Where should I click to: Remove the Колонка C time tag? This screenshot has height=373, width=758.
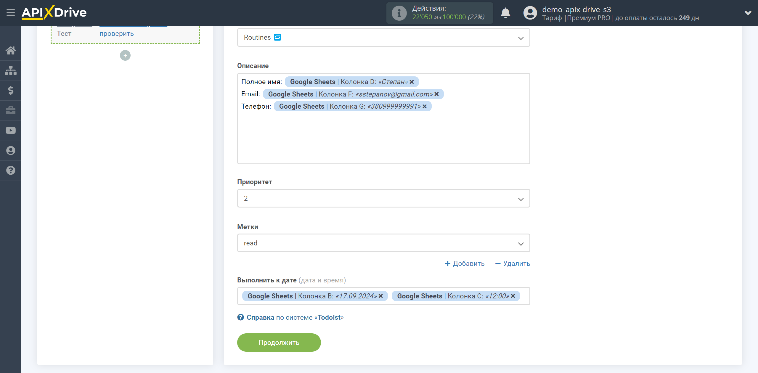(x=513, y=296)
